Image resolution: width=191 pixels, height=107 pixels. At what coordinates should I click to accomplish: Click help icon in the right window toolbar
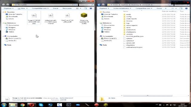tap(186, 8)
